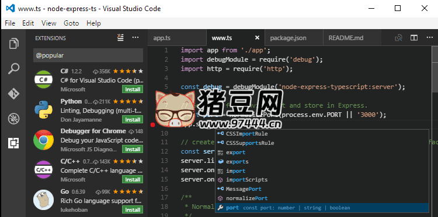Viewport: 438px width, 217px height.
Task: Click the open changes icon in editor toolbar
Action: [398, 38]
